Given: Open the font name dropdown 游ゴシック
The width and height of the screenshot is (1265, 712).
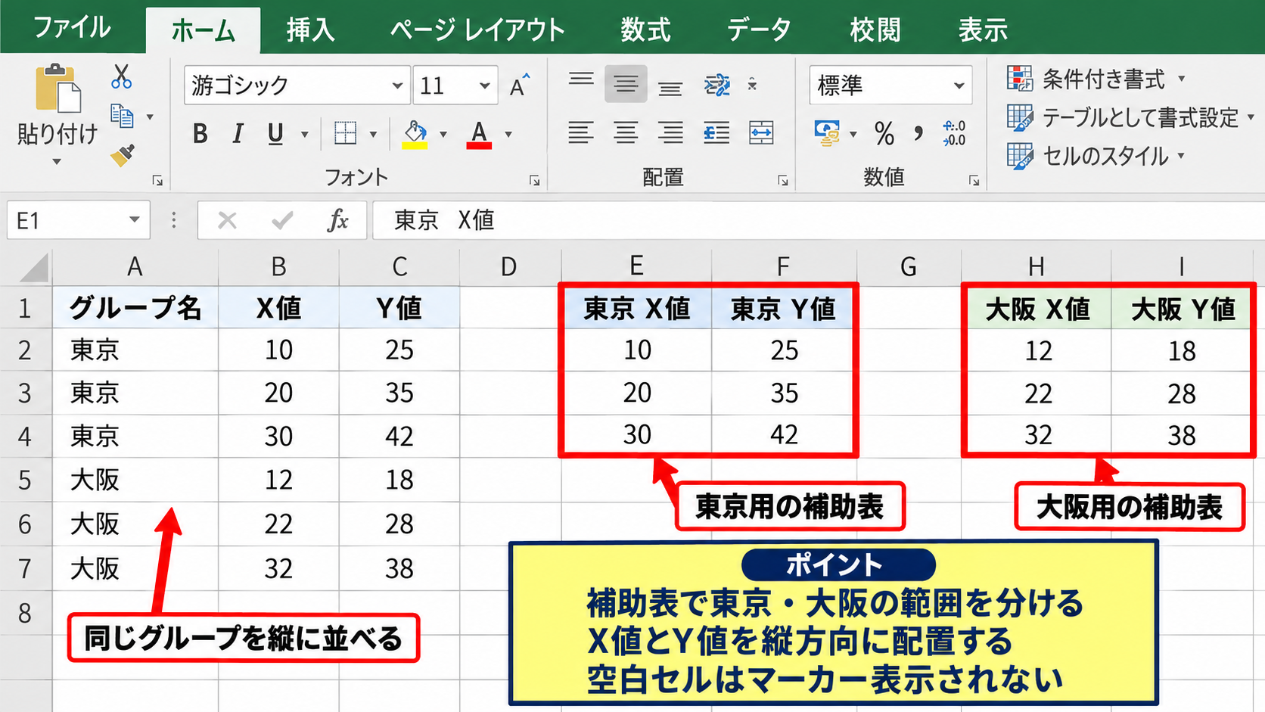Looking at the screenshot, I should click(396, 86).
